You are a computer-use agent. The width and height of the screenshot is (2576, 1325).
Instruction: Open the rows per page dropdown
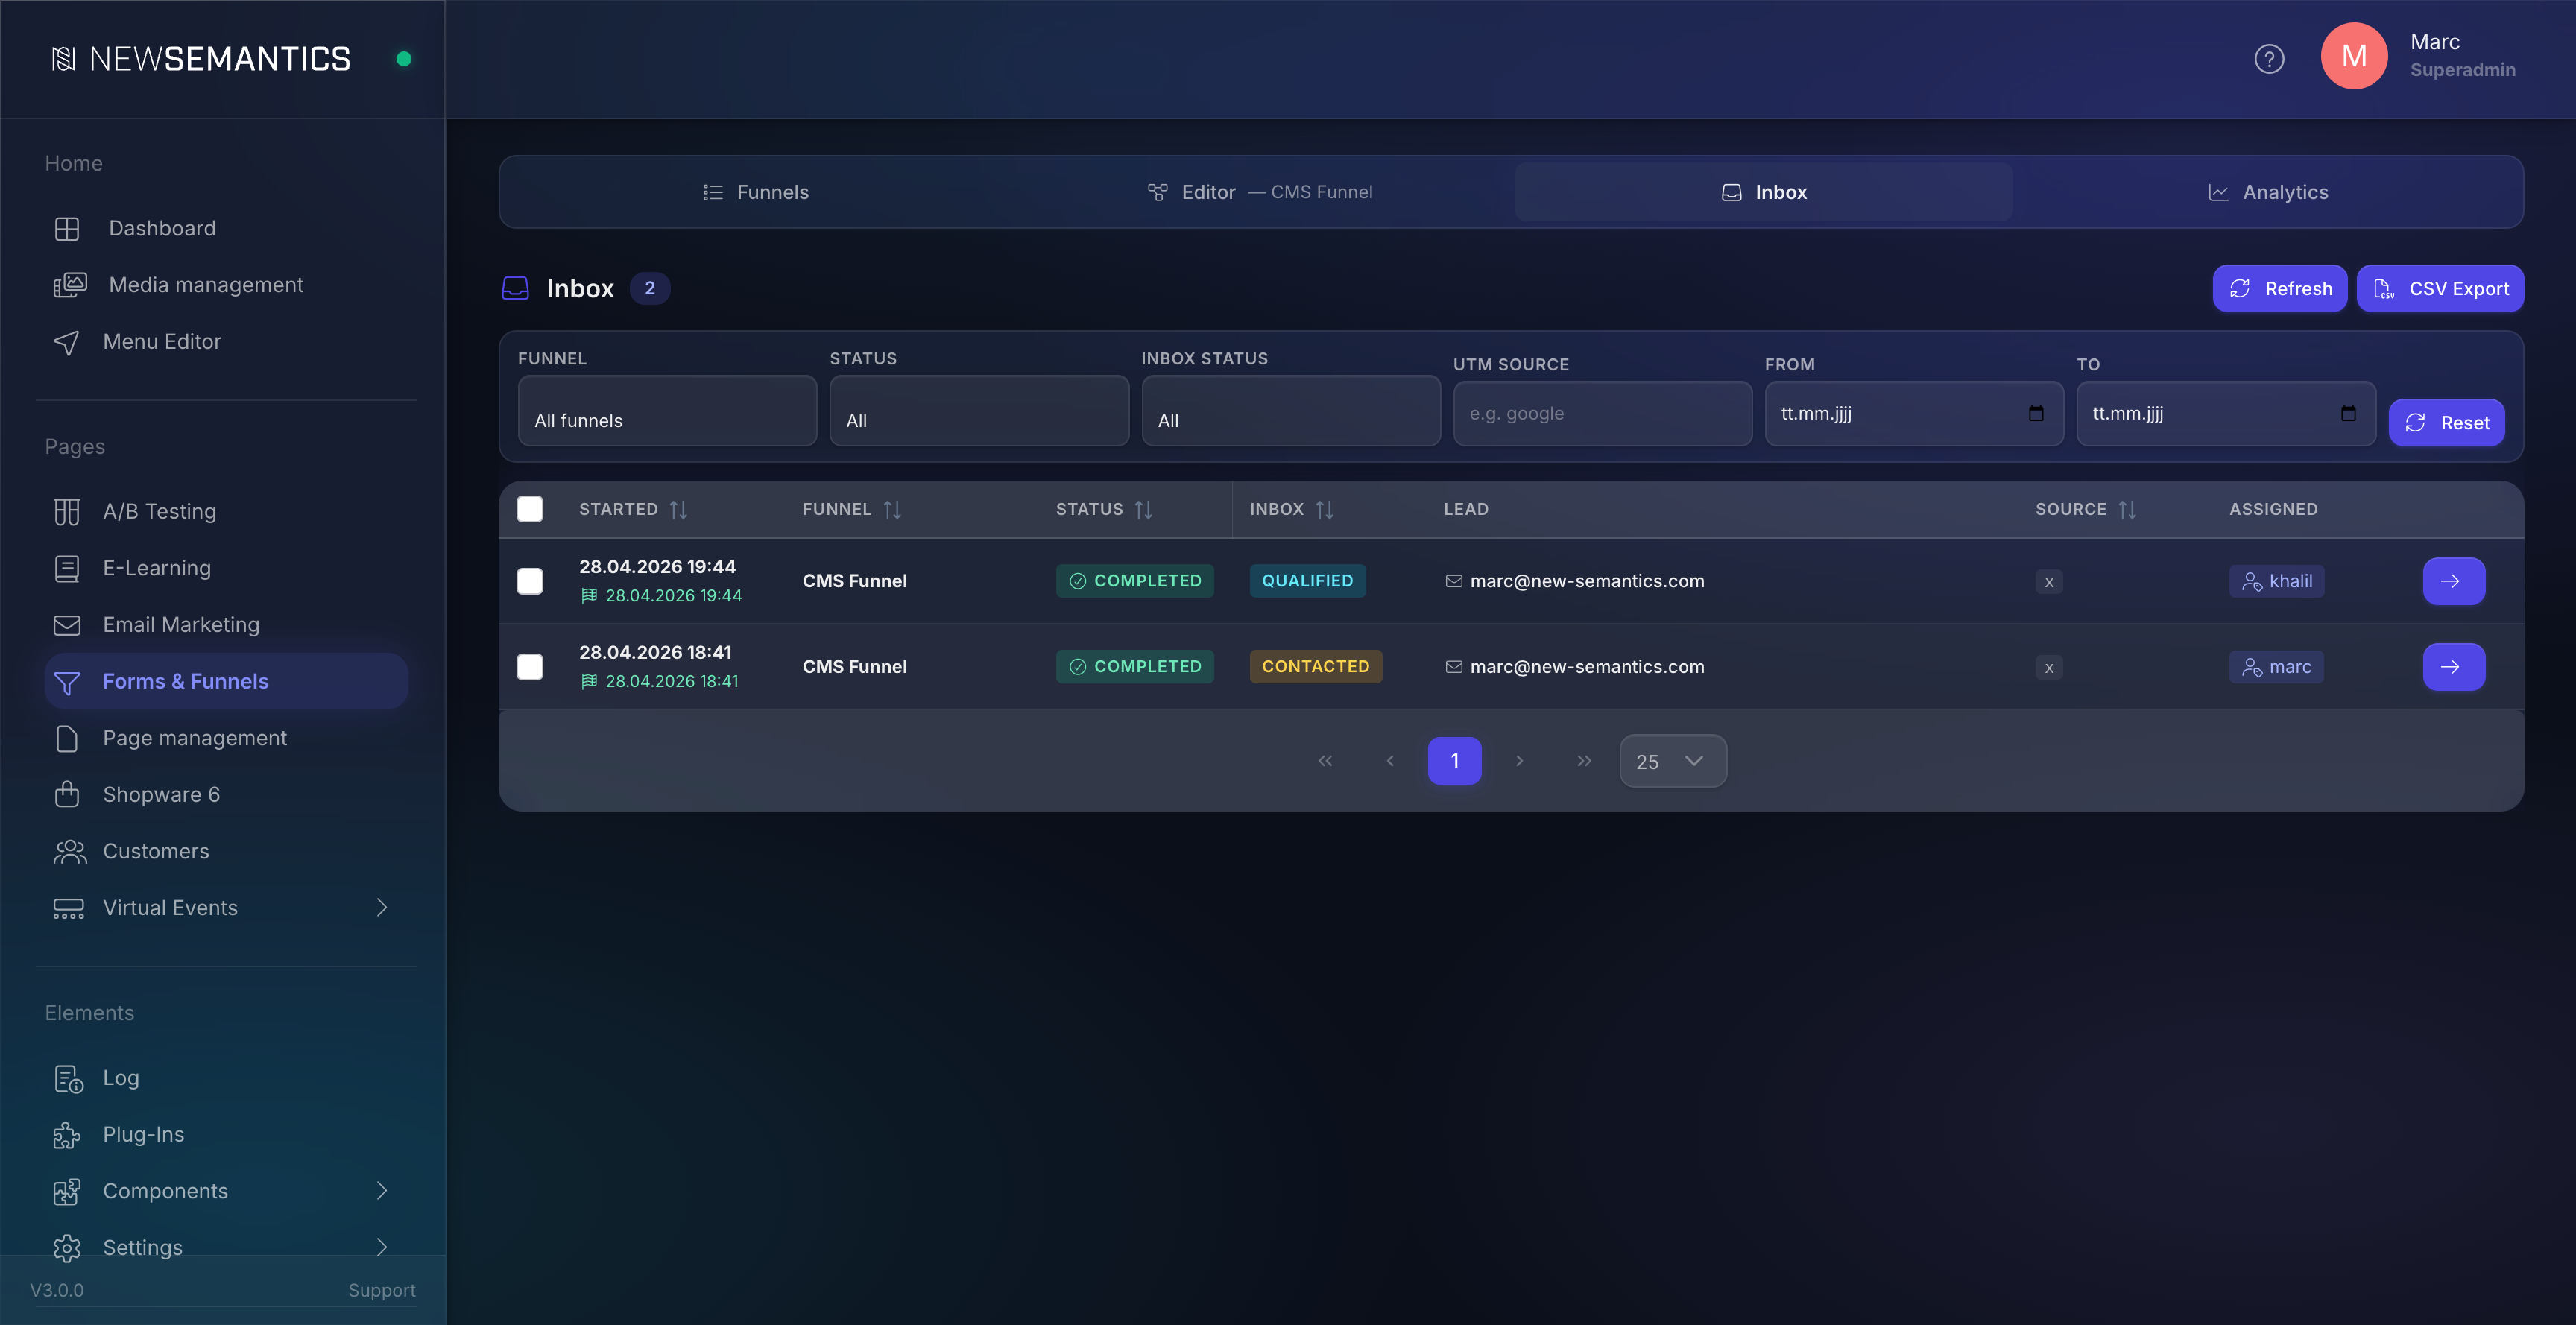1672,761
